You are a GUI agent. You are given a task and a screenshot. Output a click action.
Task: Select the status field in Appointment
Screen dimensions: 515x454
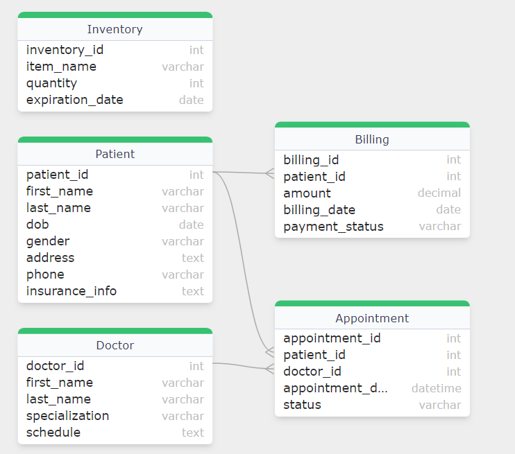[x=372, y=405]
